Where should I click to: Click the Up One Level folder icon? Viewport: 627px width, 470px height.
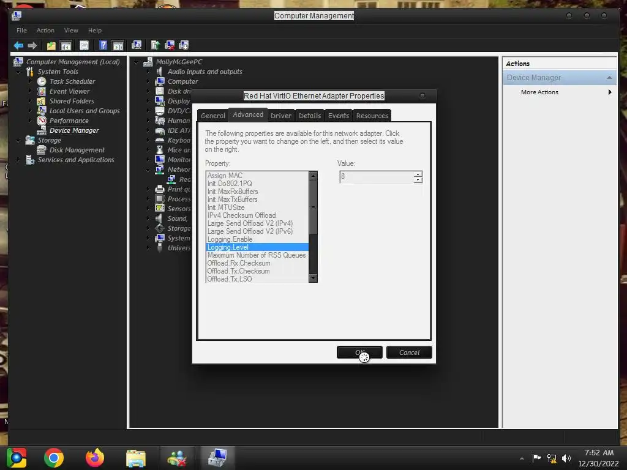click(51, 45)
